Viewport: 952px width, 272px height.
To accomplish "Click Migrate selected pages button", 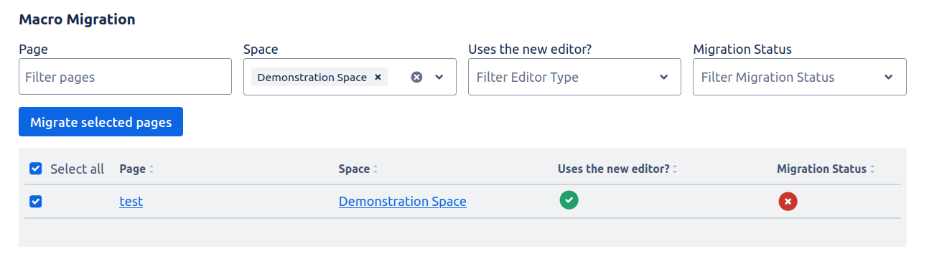I will (x=101, y=122).
